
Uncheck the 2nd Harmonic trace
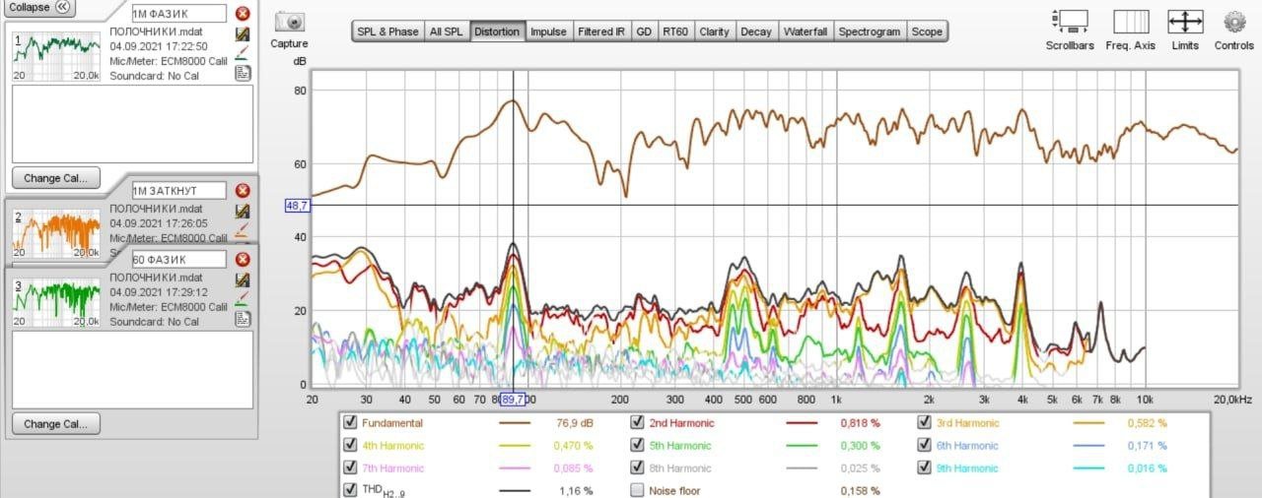pos(638,423)
